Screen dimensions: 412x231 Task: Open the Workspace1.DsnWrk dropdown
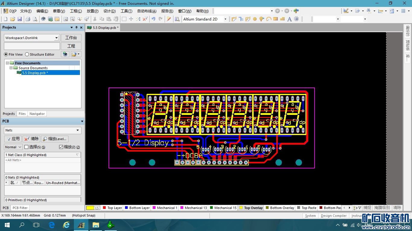pyautogui.click(x=56, y=38)
